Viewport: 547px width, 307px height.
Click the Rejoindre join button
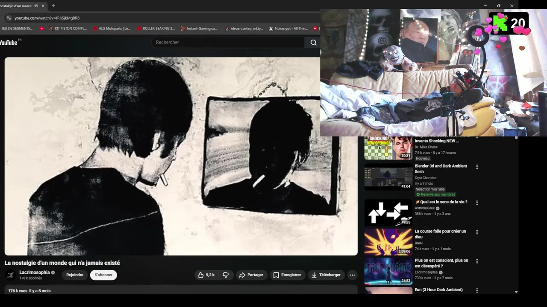[75, 275]
